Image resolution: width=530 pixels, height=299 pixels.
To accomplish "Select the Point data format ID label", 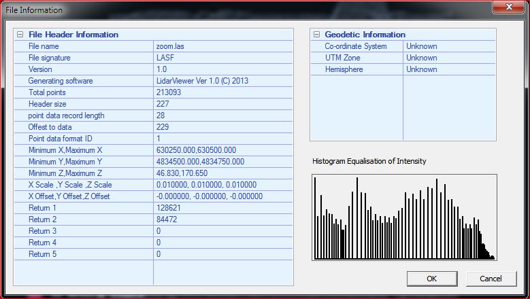I will 60,139.
